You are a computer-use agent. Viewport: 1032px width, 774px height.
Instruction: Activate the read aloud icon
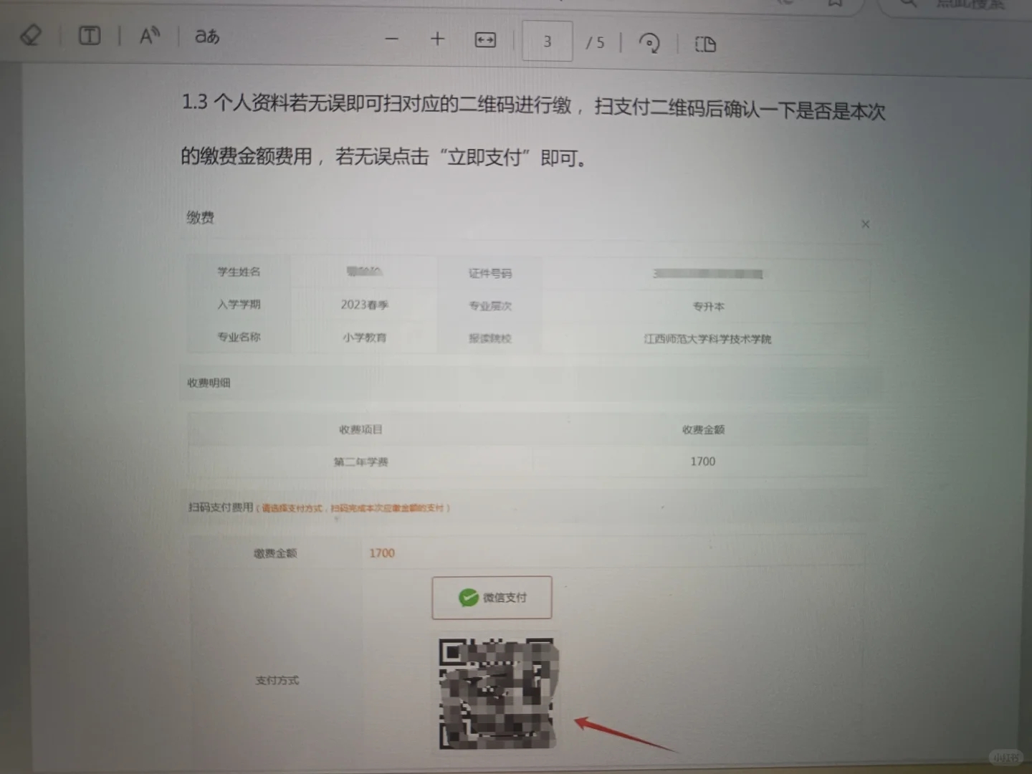[x=149, y=35]
